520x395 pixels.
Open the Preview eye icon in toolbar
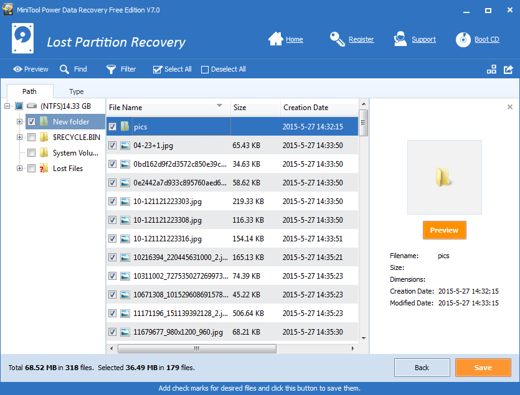[x=17, y=69]
